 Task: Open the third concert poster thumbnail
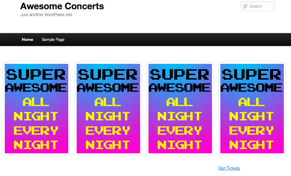[x=180, y=109]
